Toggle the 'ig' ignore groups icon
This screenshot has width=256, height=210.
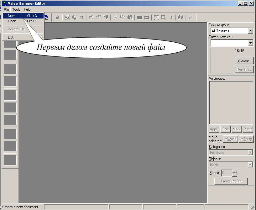81,17
